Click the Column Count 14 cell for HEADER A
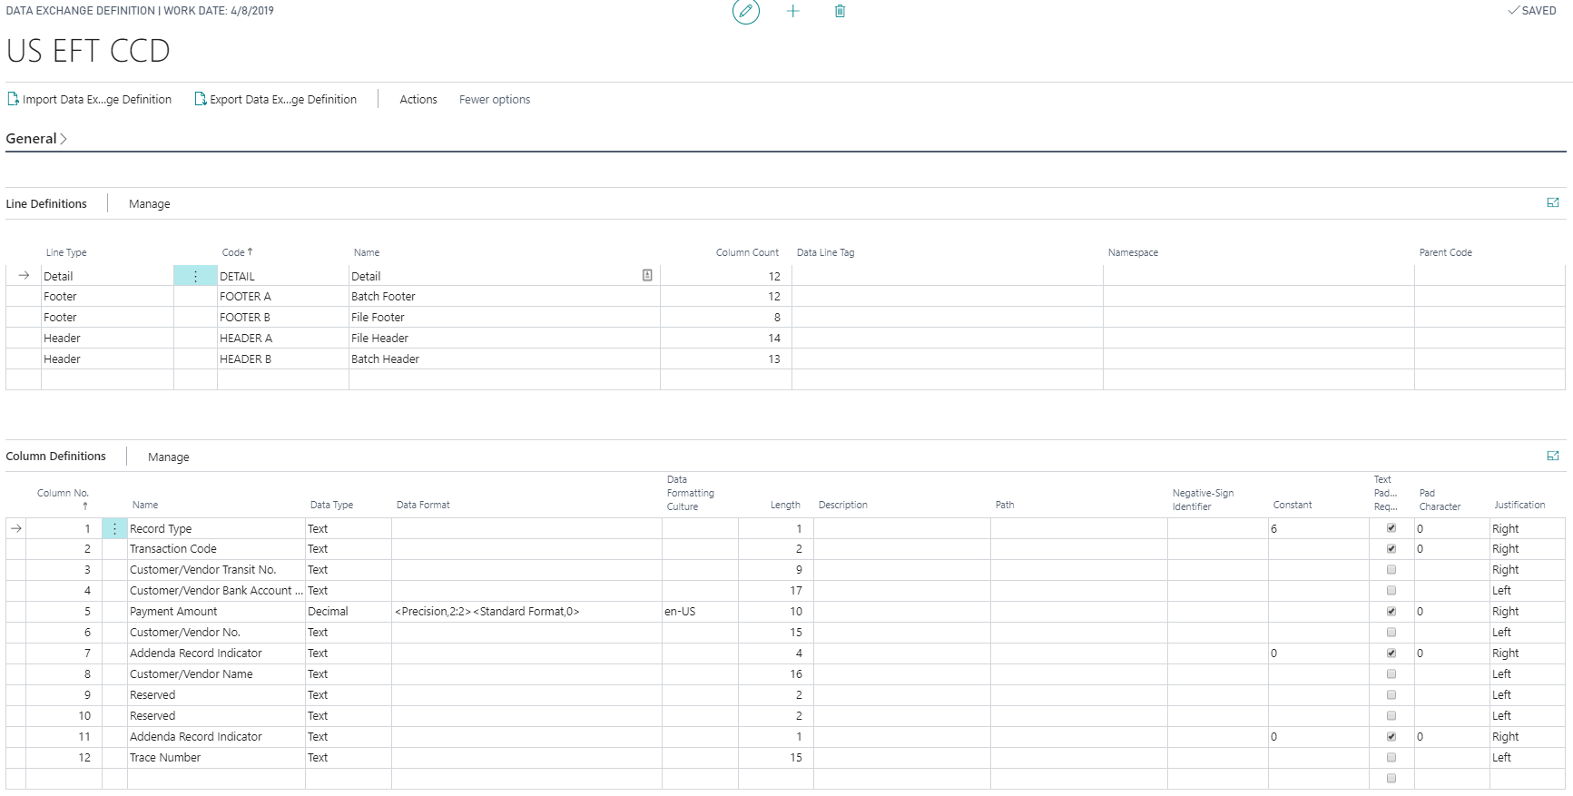1573x796 pixels. tap(726, 339)
